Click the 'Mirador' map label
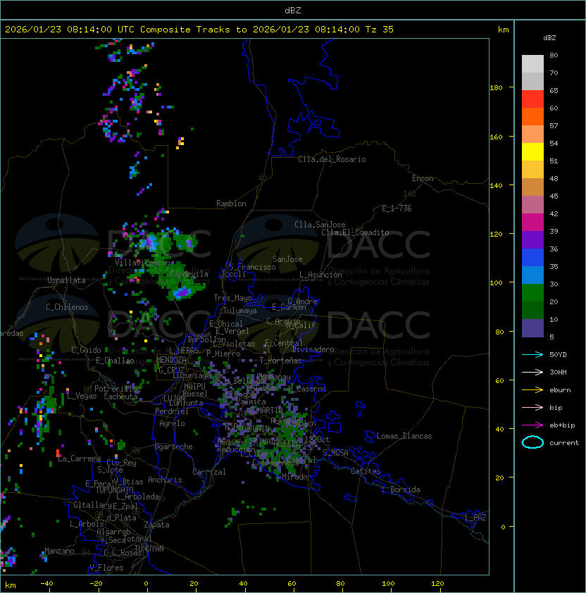Viewport: 586px width, 593px height. pos(297,477)
